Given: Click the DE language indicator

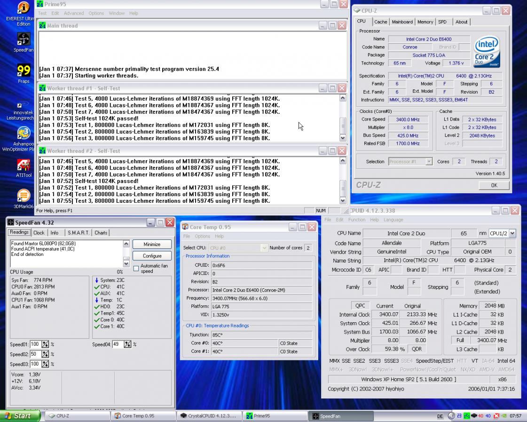Looking at the screenshot, I should (440, 416).
